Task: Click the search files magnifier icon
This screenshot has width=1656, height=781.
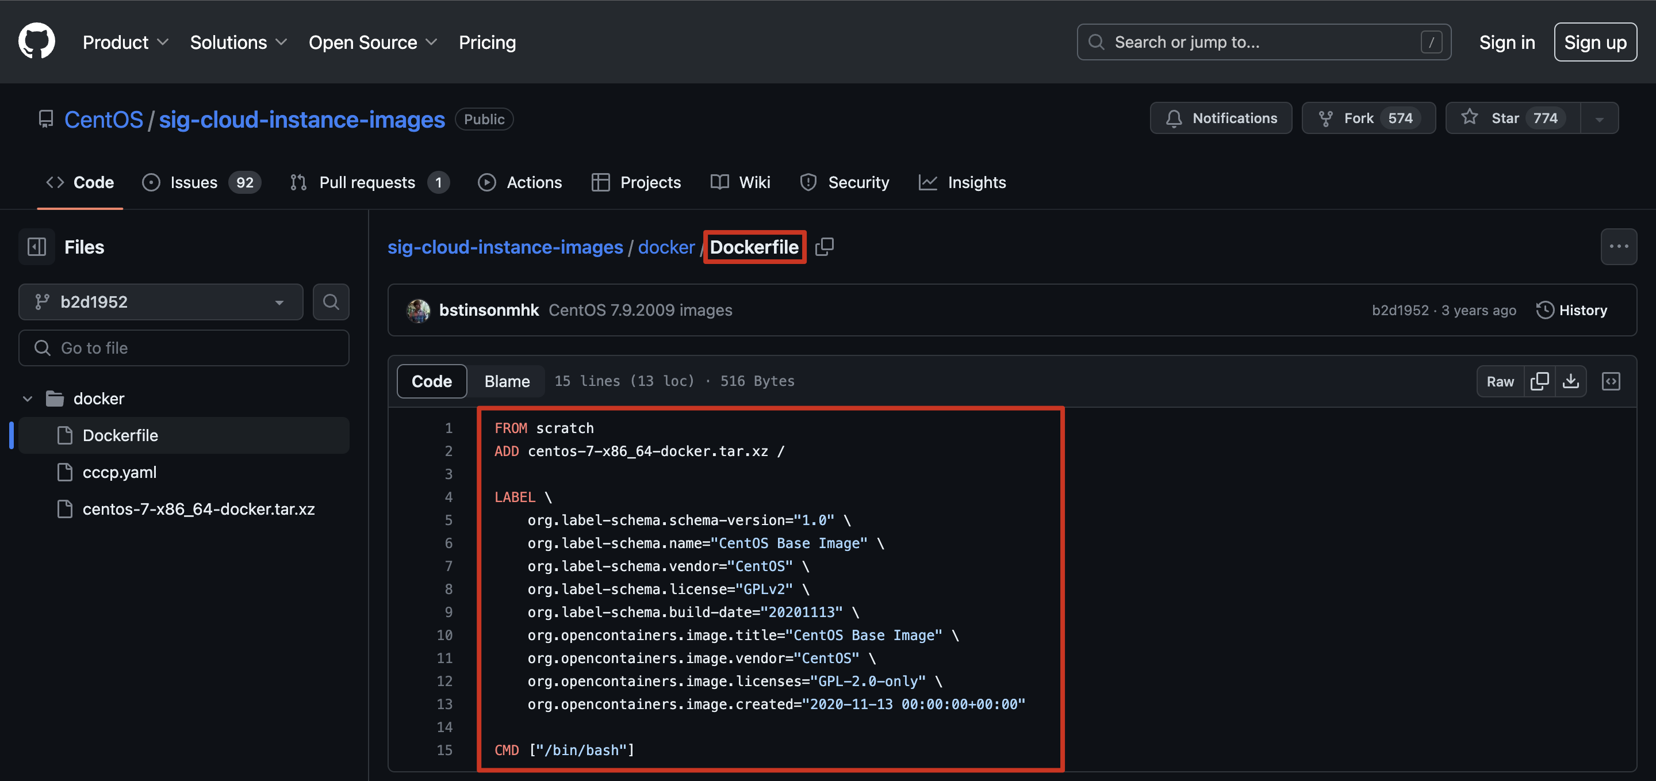Action: click(x=331, y=302)
